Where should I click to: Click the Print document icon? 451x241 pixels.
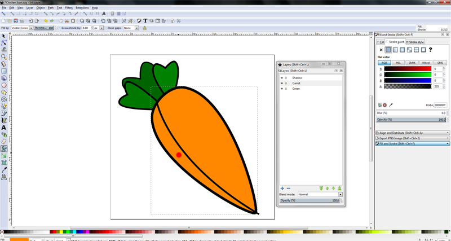point(22,21)
